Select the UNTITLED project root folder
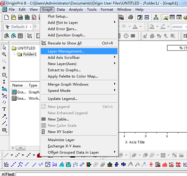 click(x=24, y=48)
